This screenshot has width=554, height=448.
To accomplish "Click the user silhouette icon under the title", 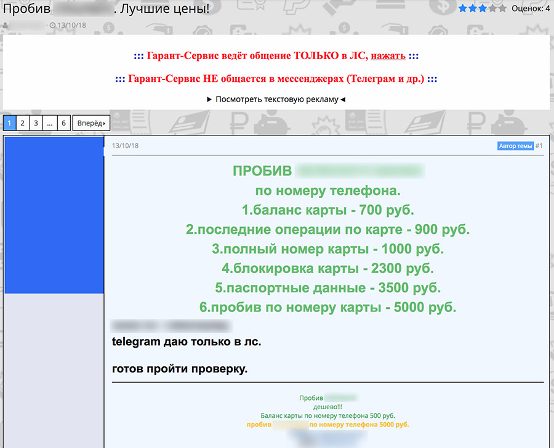I will click(6, 25).
